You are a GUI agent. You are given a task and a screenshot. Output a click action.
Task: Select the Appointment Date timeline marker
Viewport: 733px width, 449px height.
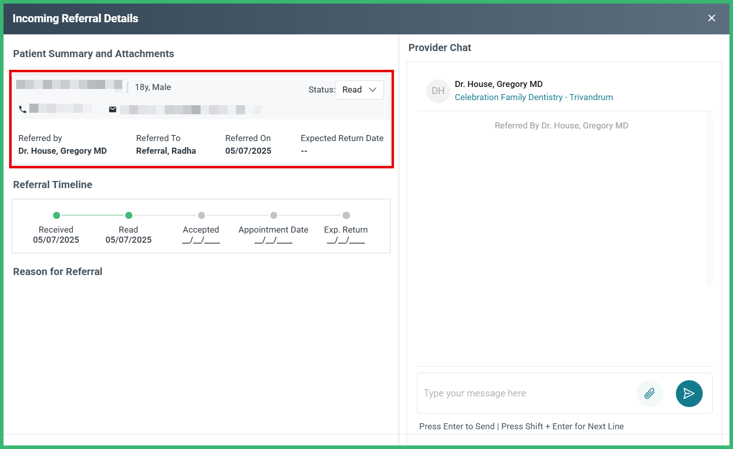pos(274,215)
